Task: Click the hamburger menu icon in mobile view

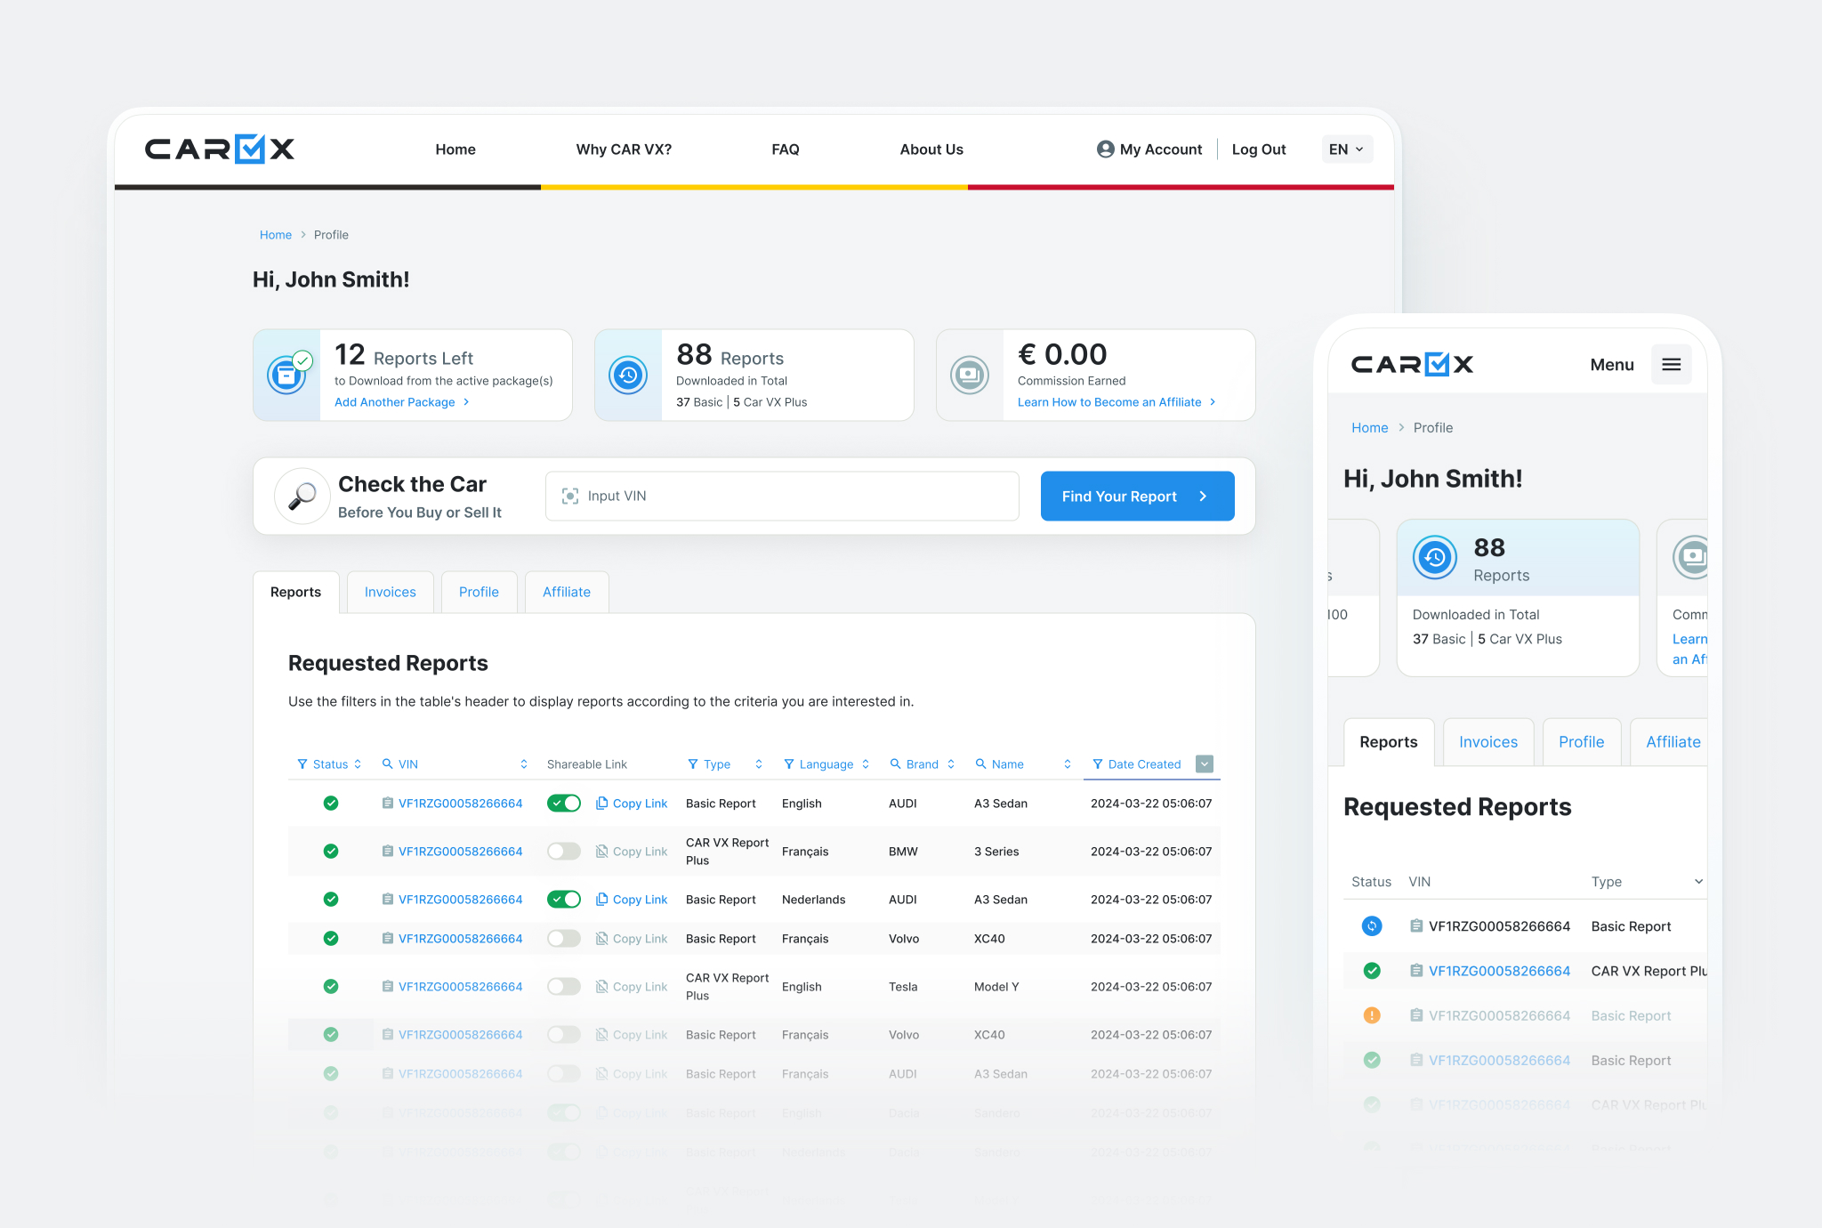Action: click(1671, 364)
